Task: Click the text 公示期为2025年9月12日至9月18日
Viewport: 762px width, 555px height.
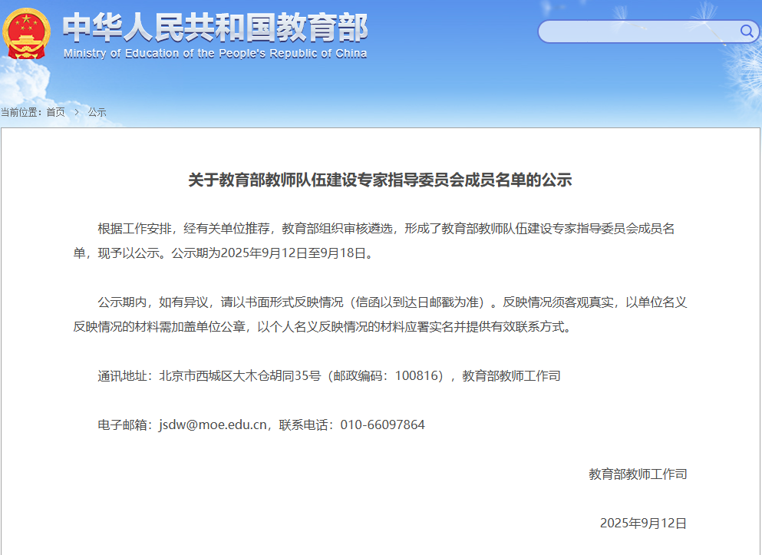Action: coord(269,253)
